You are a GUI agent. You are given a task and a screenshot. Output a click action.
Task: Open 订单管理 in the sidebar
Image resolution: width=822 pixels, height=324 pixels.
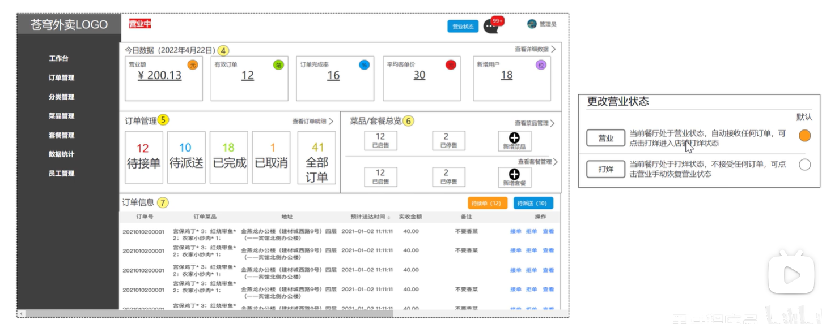point(61,78)
